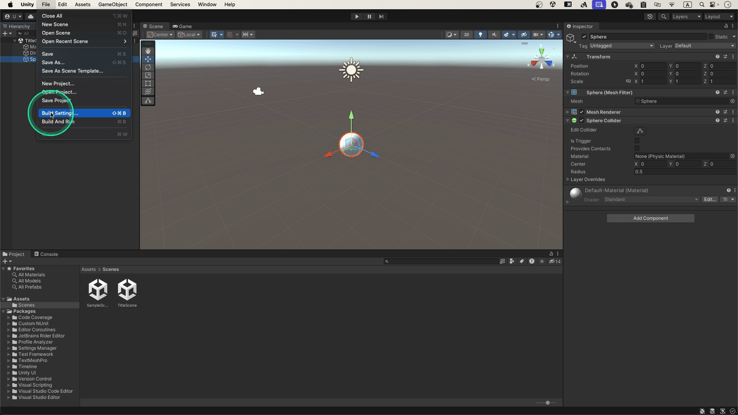Enable the Provides Contacts checkbox
The width and height of the screenshot is (738, 415).
(637, 148)
